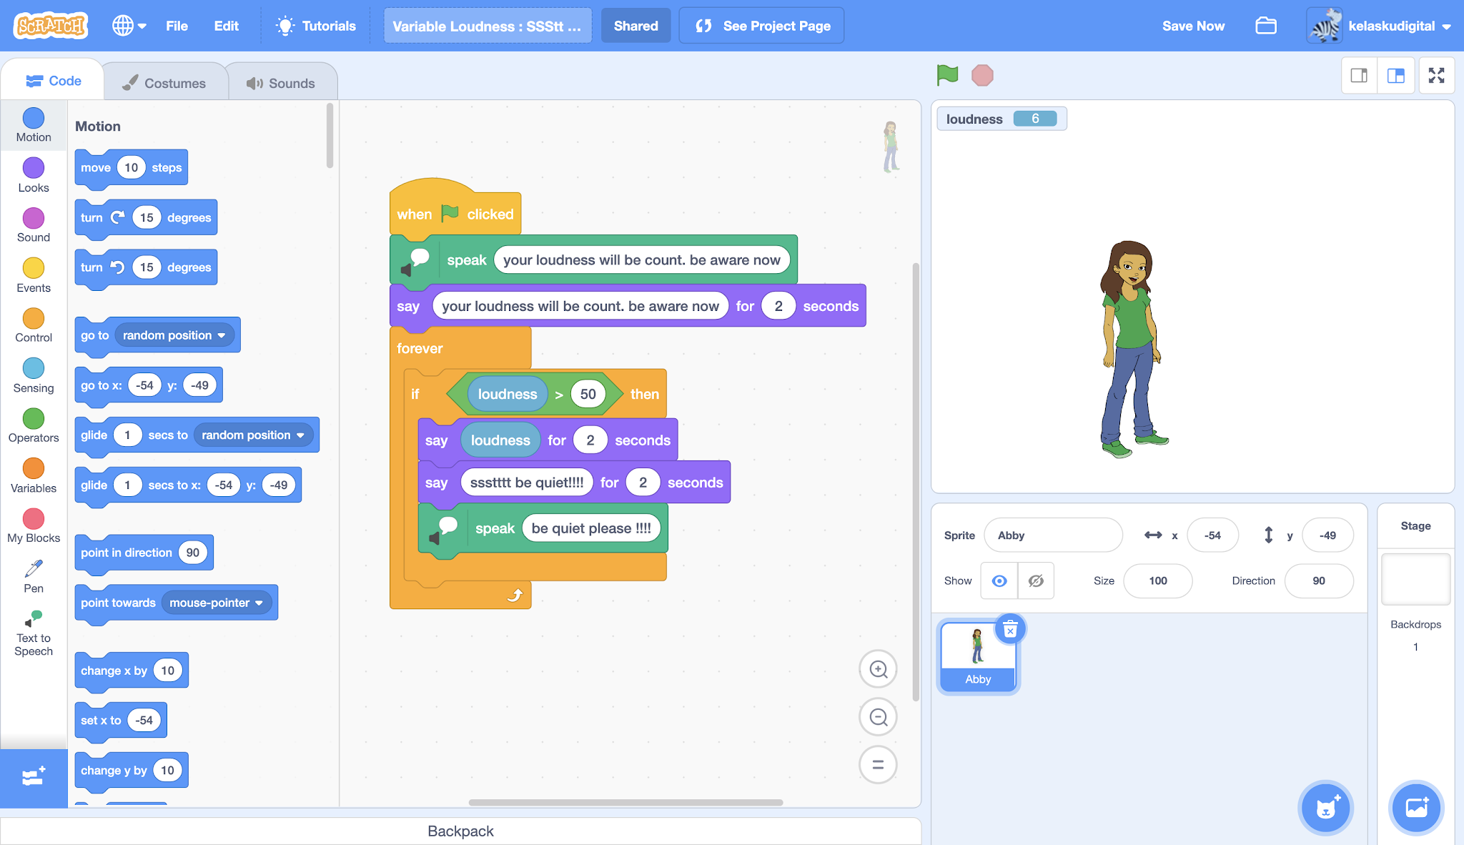Click the Save Now link
1464x845 pixels.
(x=1193, y=26)
